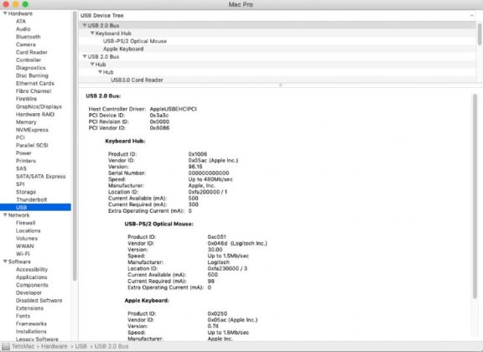Image resolution: width=483 pixels, height=352 pixels.
Task: Select Apple Keyboard in device tree
Action: tap(278, 49)
